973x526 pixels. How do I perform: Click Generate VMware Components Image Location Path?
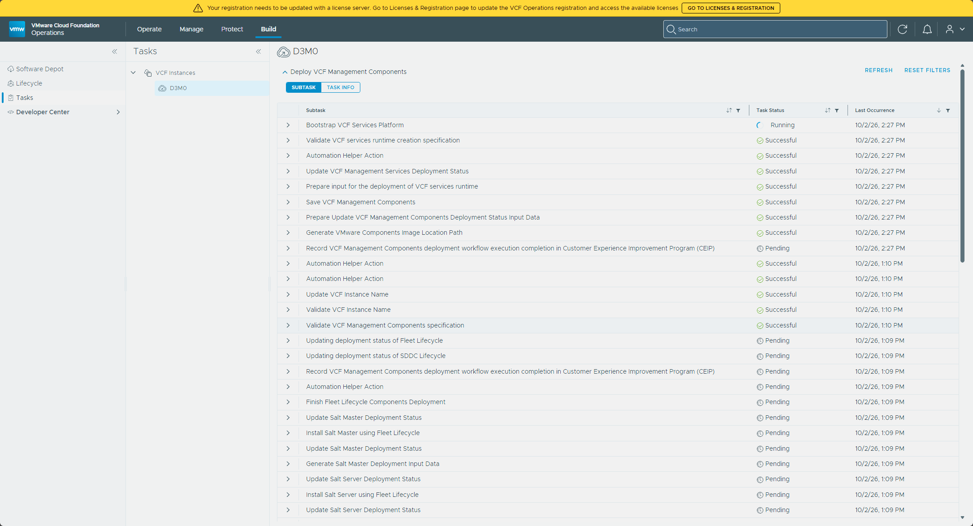(x=384, y=233)
